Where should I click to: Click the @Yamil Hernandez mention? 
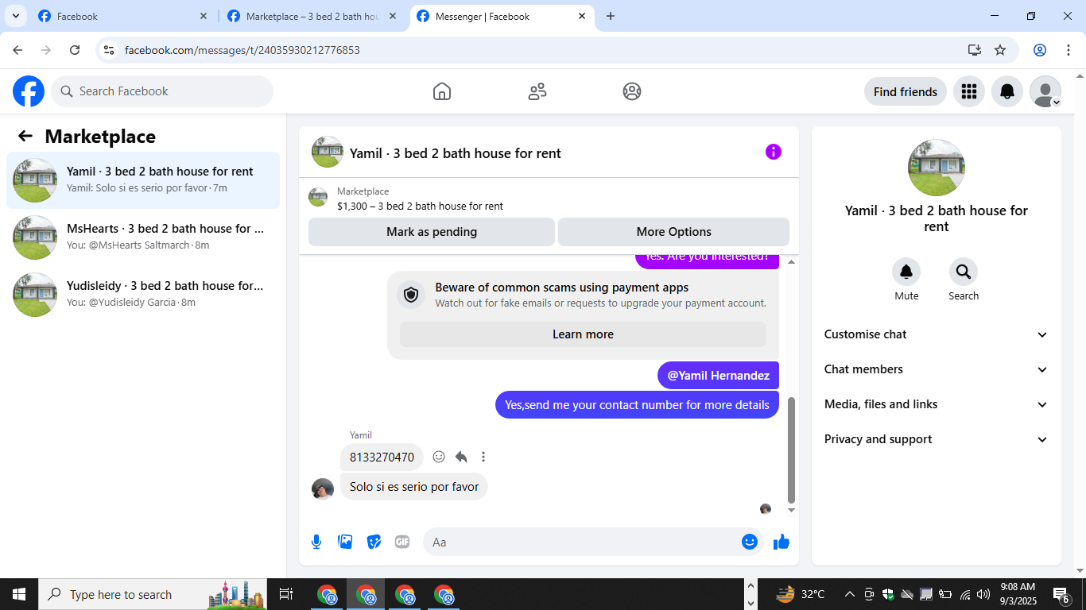pos(719,376)
